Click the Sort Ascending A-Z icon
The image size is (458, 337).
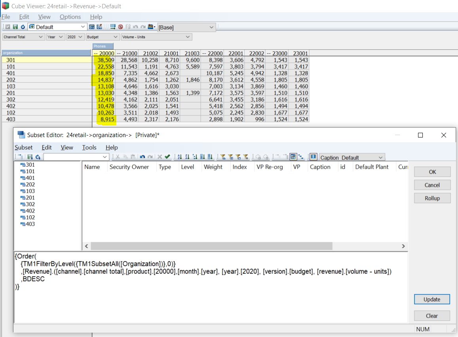180,157
